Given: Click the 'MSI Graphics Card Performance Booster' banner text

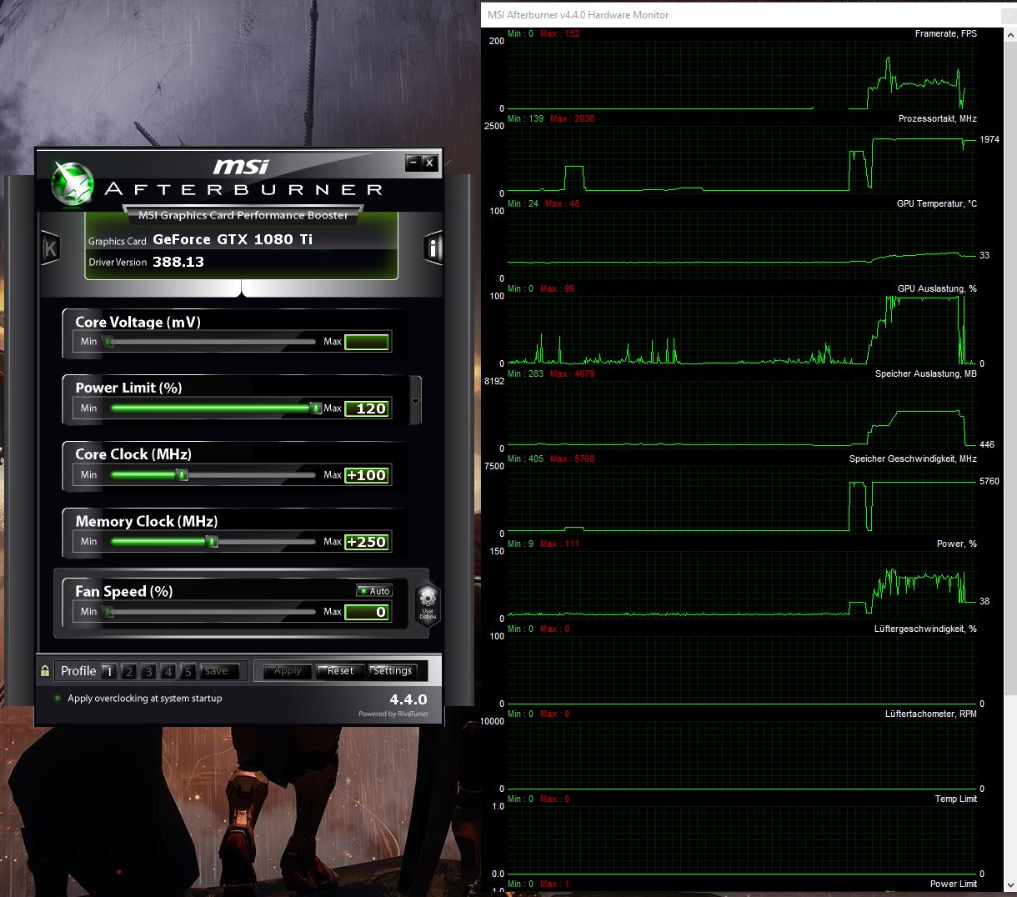Looking at the screenshot, I should [243, 215].
